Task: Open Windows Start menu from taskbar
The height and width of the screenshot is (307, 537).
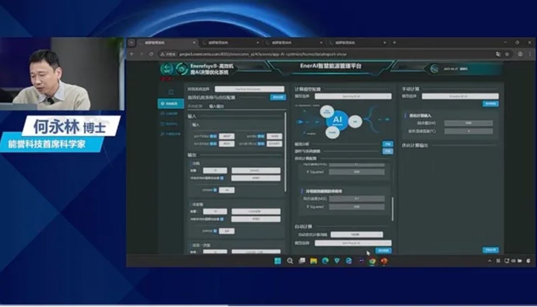Action: [x=278, y=261]
